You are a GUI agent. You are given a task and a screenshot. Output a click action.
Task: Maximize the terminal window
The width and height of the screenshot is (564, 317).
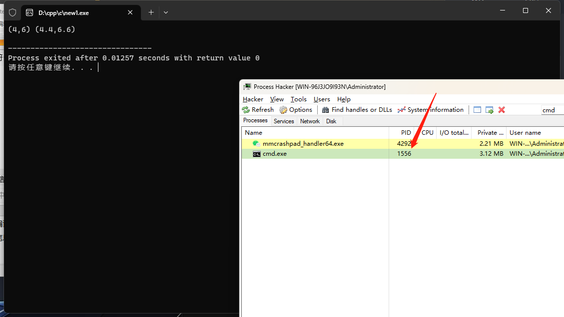coord(526,10)
